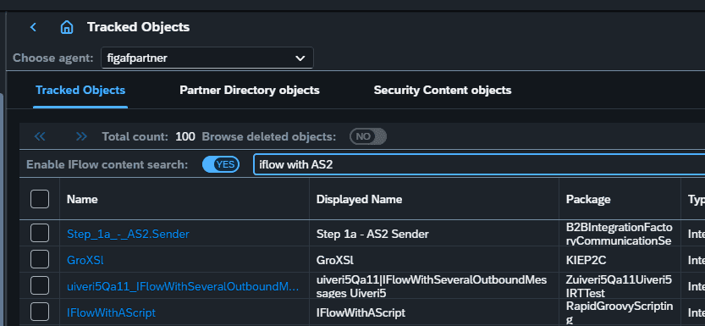Disable the IFlow content search switch
The height and width of the screenshot is (326, 705).
tap(221, 164)
